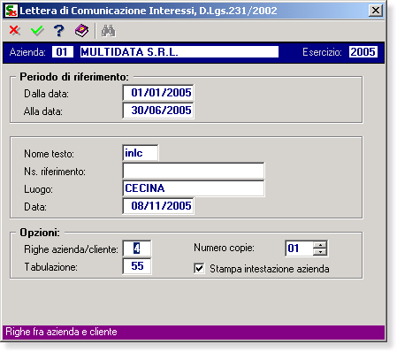Click the 'Opzioni:' group heading
Image resolution: width=397 pixels, height=352 pixels.
click(40, 233)
